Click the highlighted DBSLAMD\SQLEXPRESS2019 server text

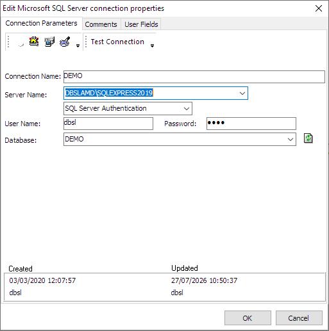(x=109, y=93)
